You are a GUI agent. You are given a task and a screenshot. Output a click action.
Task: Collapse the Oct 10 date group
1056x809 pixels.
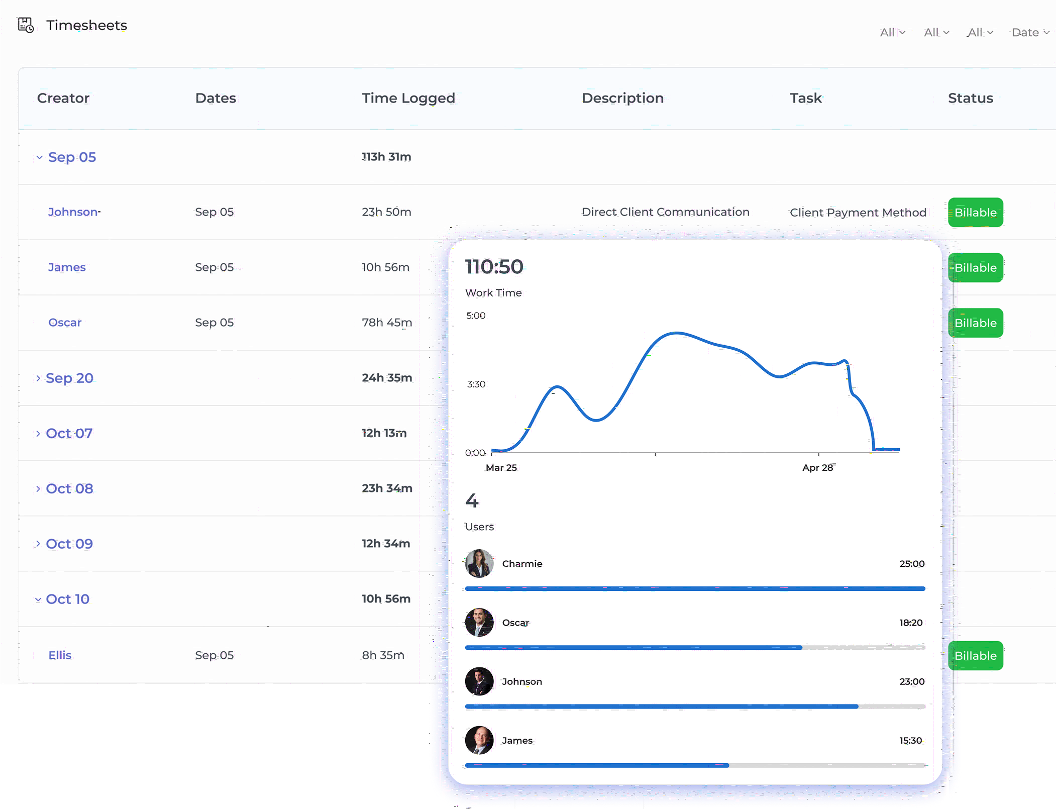pos(38,599)
